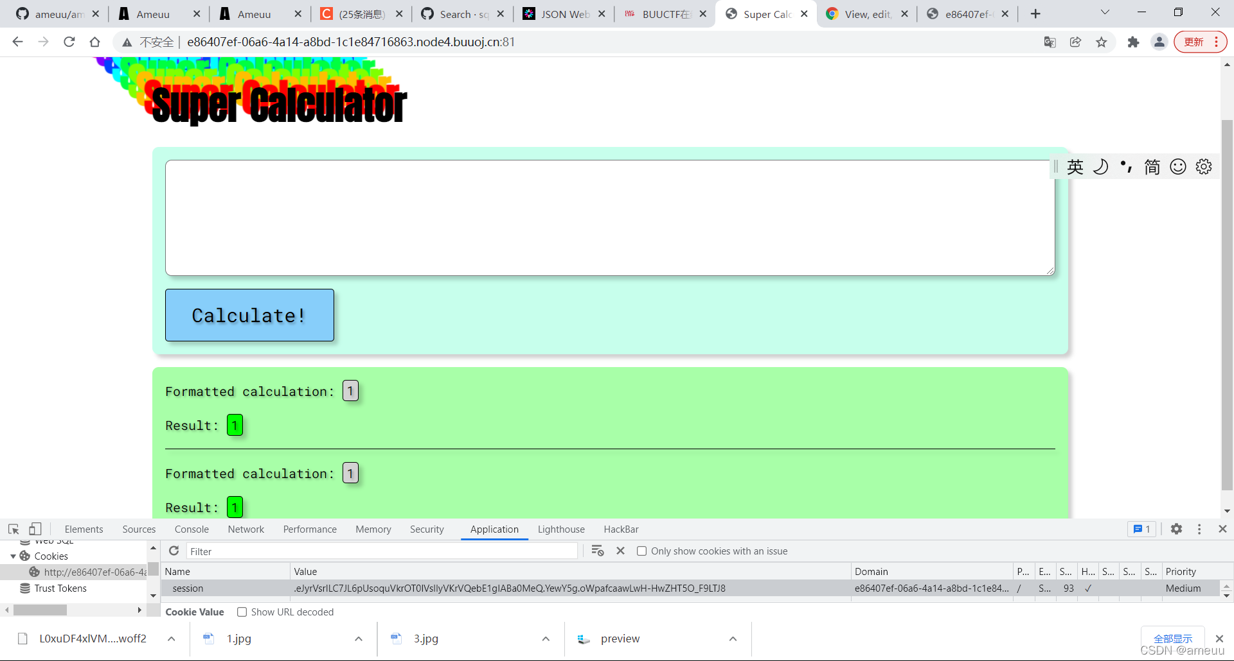Toggle the DevTools device toolbar icon
The image size is (1234, 661).
coord(35,529)
